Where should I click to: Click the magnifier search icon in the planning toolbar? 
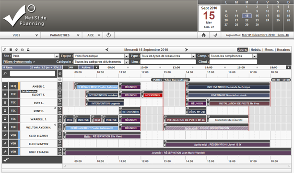tap(5, 50)
